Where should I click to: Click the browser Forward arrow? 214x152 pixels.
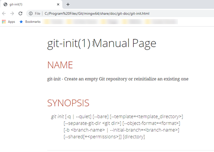click(x=12, y=14)
